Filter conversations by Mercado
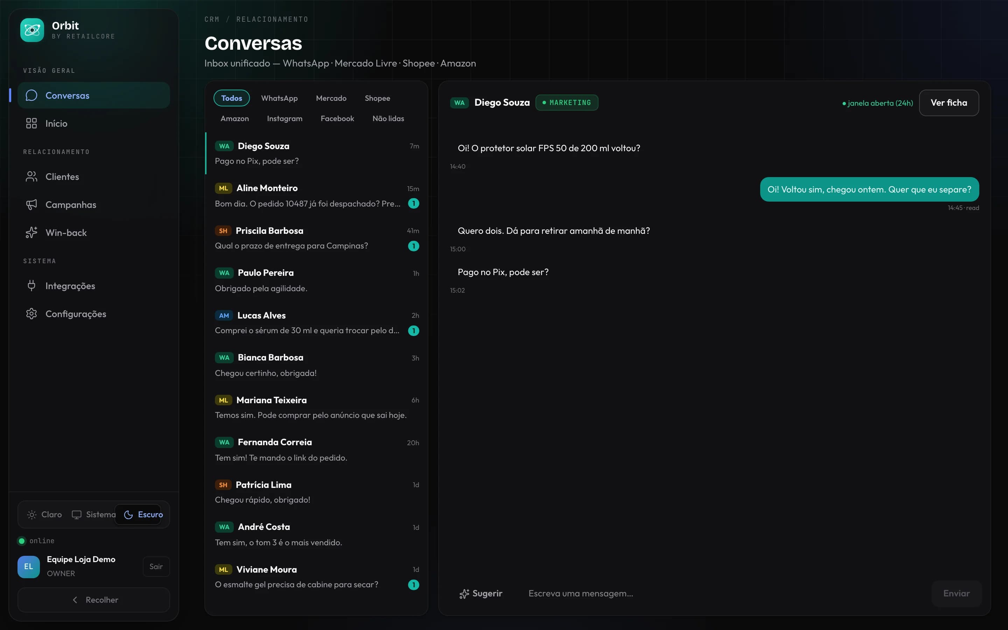Screen dimensions: 1008x630 pos(331,98)
